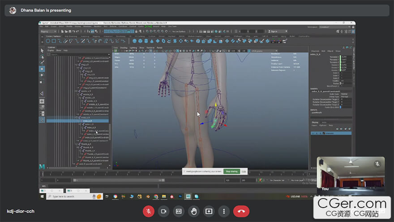Open the viewport Lighting menu

click(133, 48)
